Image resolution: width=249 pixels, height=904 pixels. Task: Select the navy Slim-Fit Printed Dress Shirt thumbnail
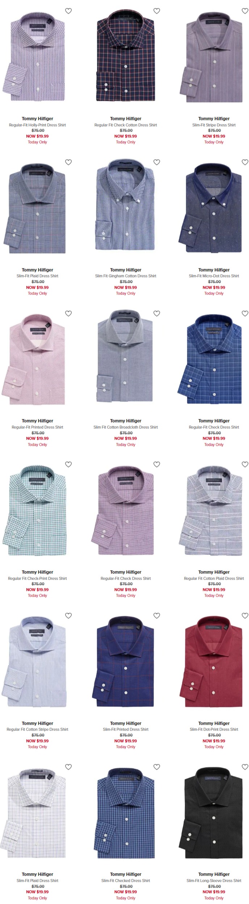[126, 661]
